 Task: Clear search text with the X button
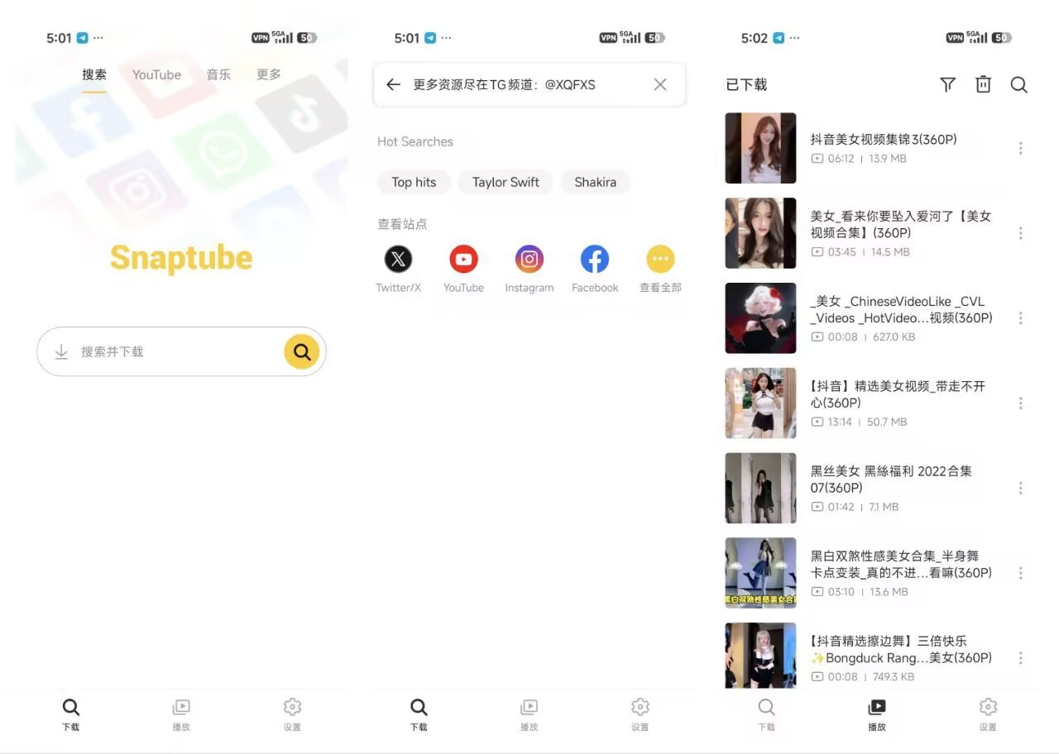660,84
